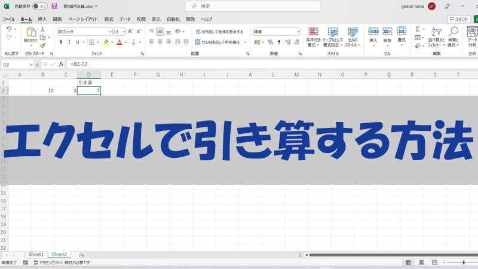
Task: Switch to Sheet1 tab
Action: click(x=36, y=255)
